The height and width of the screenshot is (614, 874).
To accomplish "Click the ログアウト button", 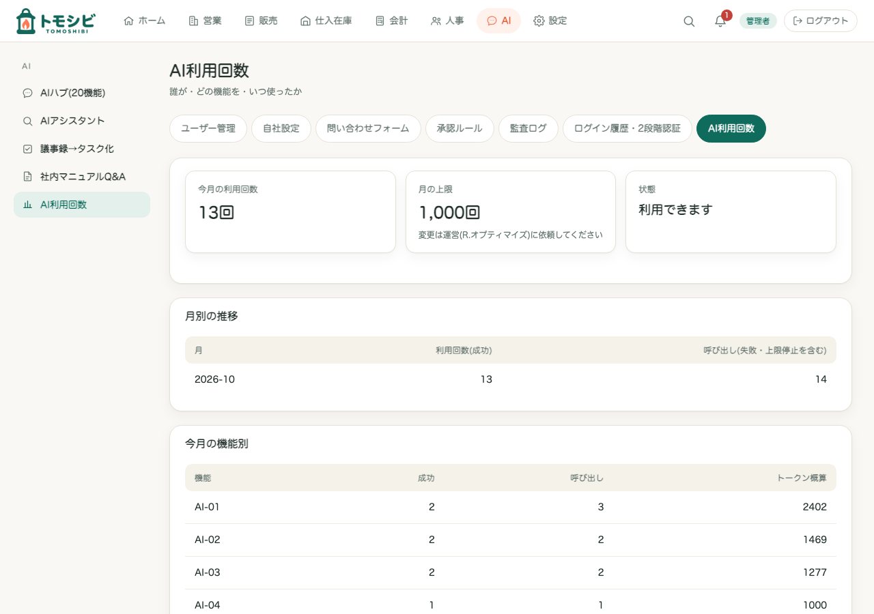I will pos(821,20).
